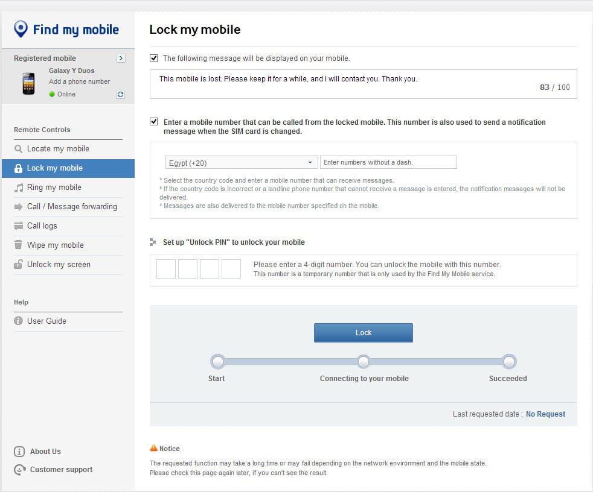Click the Find my mobile location pin logo
Viewport: 593px width, 492px height.
click(21, 29)
